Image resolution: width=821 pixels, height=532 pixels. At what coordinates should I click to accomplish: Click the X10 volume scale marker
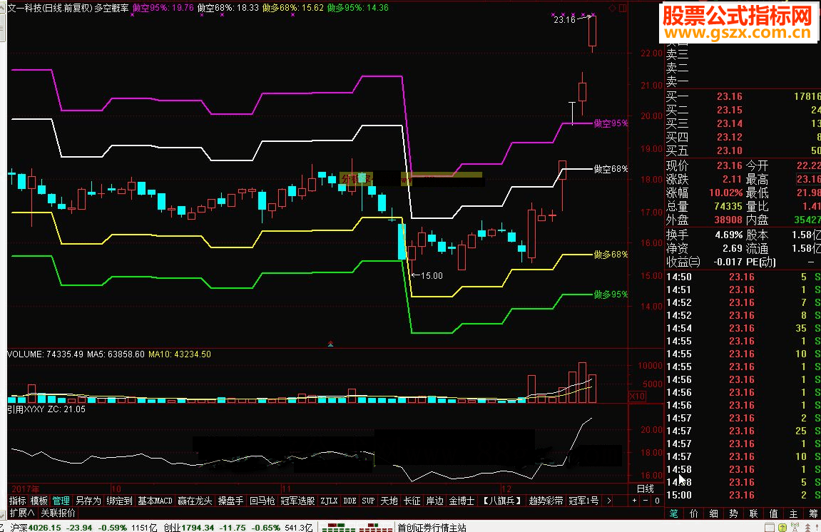point(637,397)
